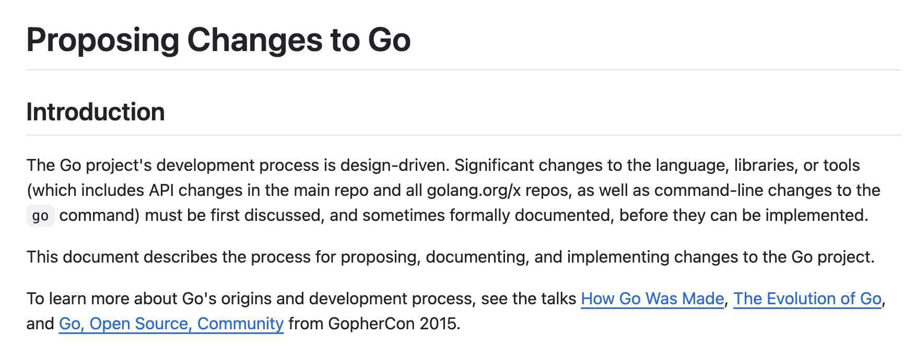Open the "How Go Was Made" link
The width and height of the screenshot is (915, 347).
click(652, 299)
